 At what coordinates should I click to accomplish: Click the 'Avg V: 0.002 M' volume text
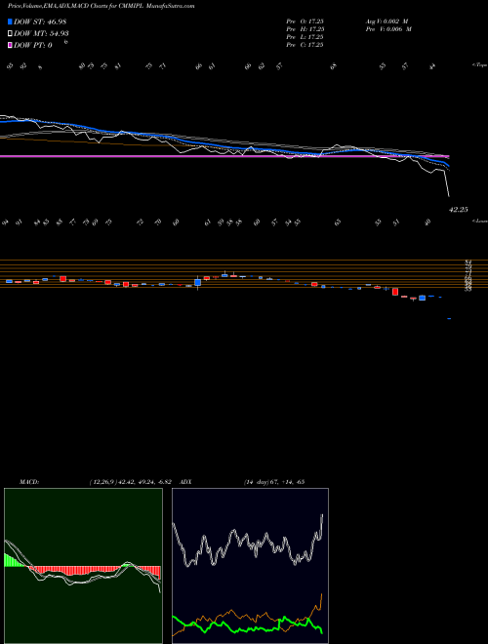coord(386,21)
